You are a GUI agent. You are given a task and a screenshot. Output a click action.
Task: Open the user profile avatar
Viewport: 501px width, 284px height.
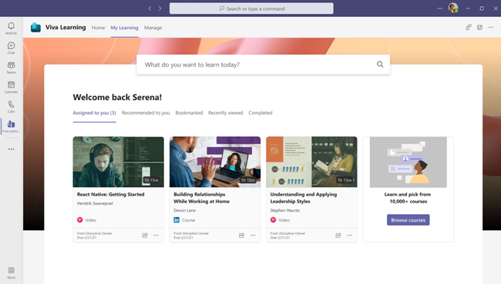coord(453,8)
